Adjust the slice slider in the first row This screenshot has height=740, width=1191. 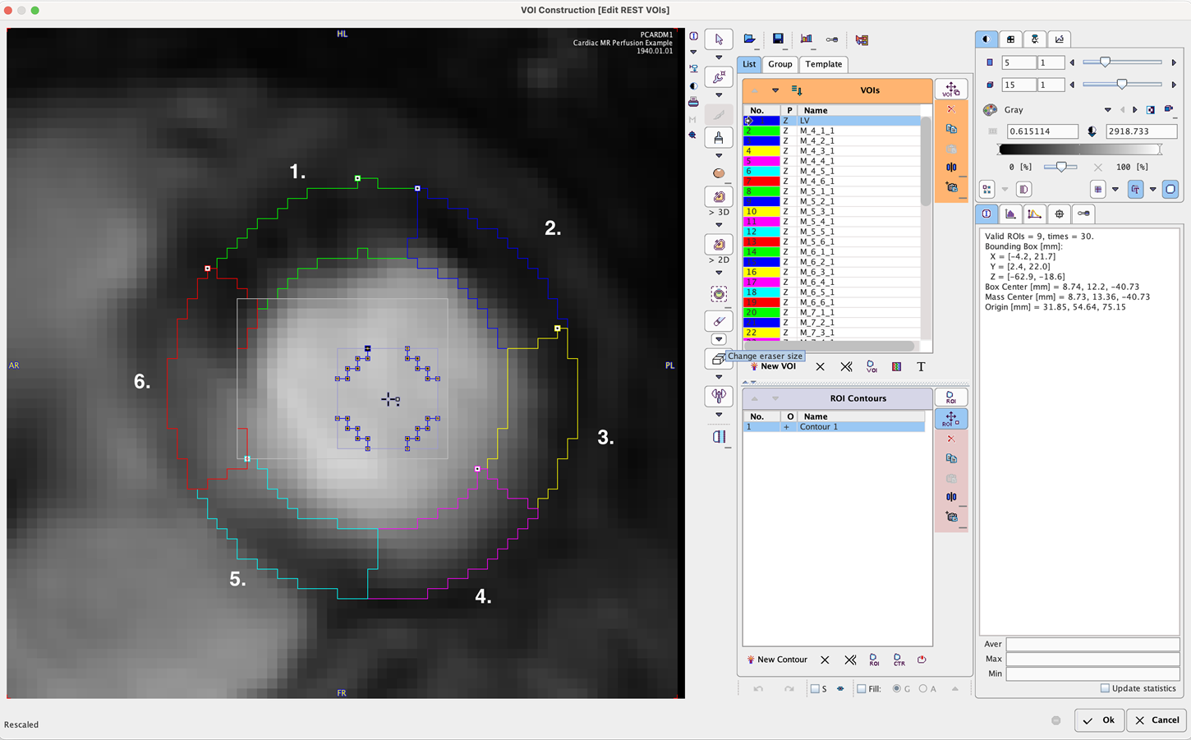[x=1122, y=62]
